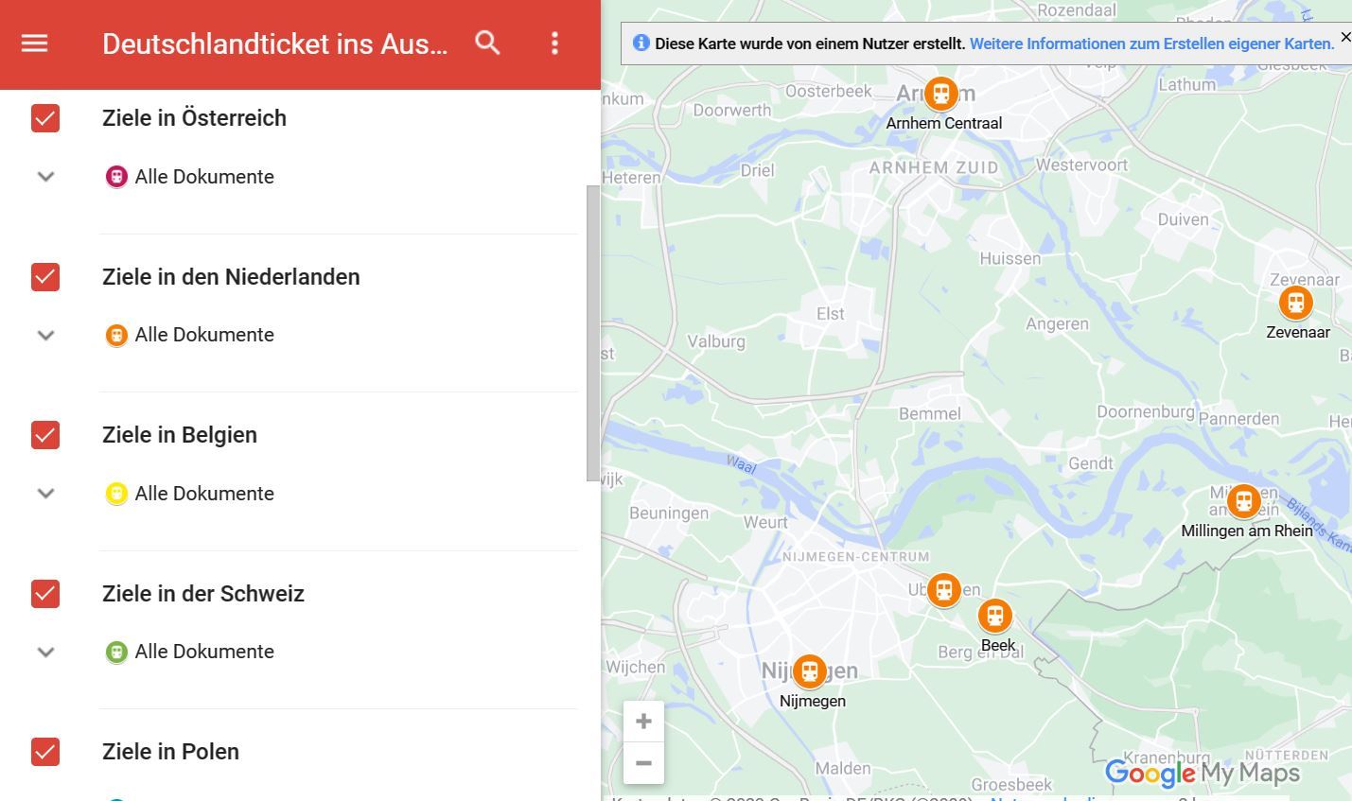This screenshot has width=1352, height=801.
Task: Expand the Belgien Alle Dokumente list
Action: point(45,494)
